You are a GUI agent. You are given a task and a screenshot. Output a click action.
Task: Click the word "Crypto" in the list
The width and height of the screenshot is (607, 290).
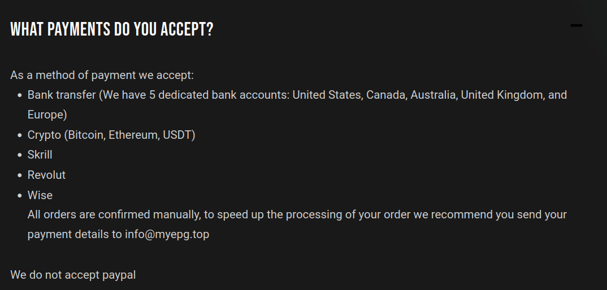(44, 135)
